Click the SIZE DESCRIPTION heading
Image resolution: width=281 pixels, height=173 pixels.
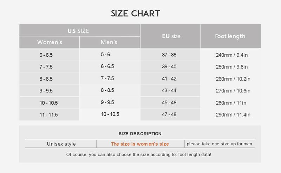[140, 133]
